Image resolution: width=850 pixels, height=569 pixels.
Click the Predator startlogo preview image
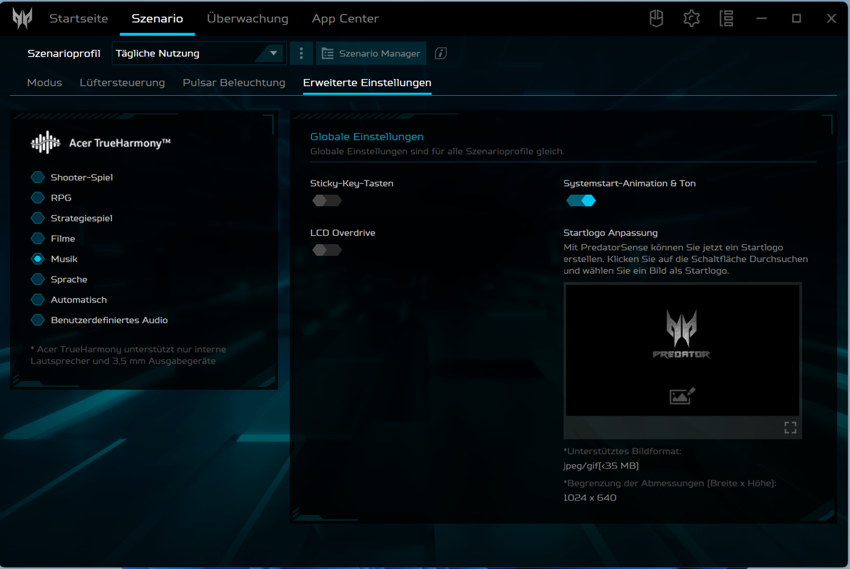(682, 350)
